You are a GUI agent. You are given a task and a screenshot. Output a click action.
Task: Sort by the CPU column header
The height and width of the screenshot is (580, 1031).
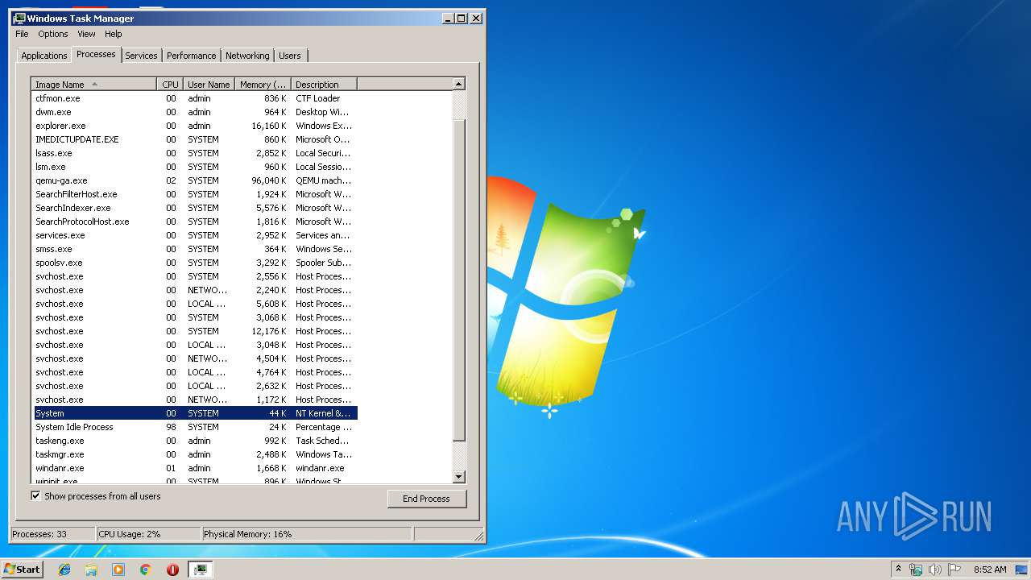pyautogui.click(x=169, y=85)
